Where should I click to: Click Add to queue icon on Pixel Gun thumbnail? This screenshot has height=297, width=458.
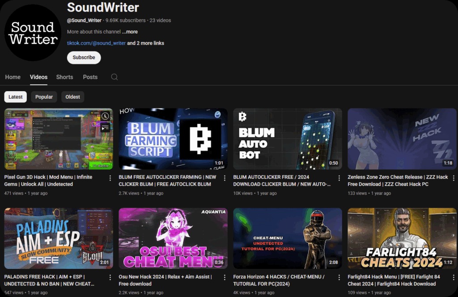[x=105, y=128]
